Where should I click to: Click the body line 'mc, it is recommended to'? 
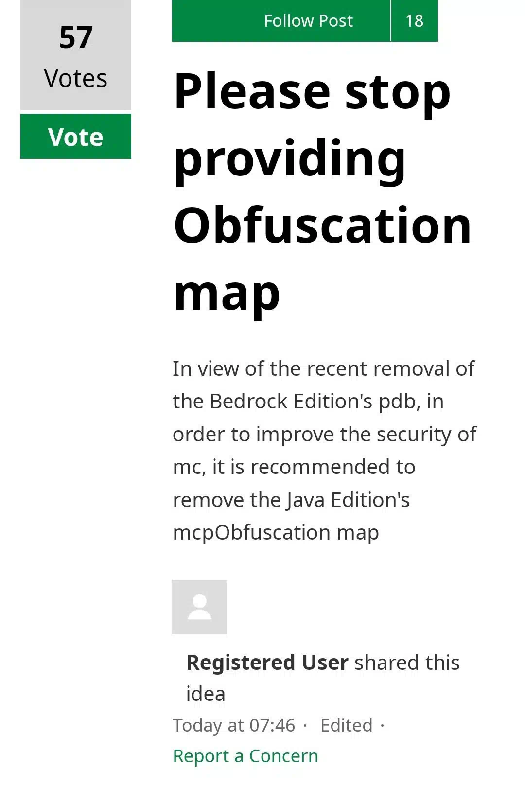click(x=294, y=467)
